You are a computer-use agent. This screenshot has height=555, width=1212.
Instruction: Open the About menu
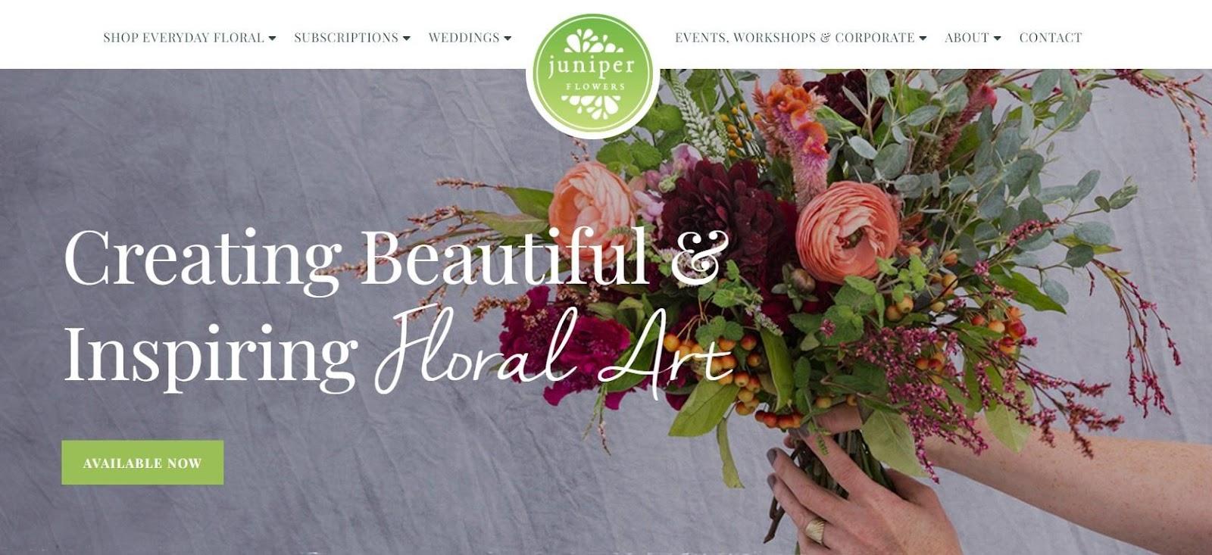coord(973,37)
